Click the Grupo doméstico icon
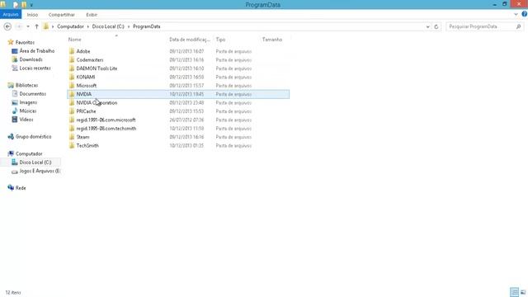528x297 pixels. 11,136
